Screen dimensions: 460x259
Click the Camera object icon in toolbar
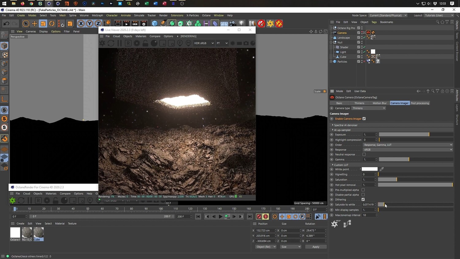point(233,24)
